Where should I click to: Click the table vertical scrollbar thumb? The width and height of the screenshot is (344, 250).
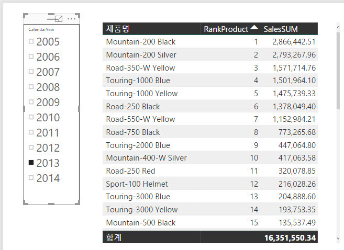point(338,71)
